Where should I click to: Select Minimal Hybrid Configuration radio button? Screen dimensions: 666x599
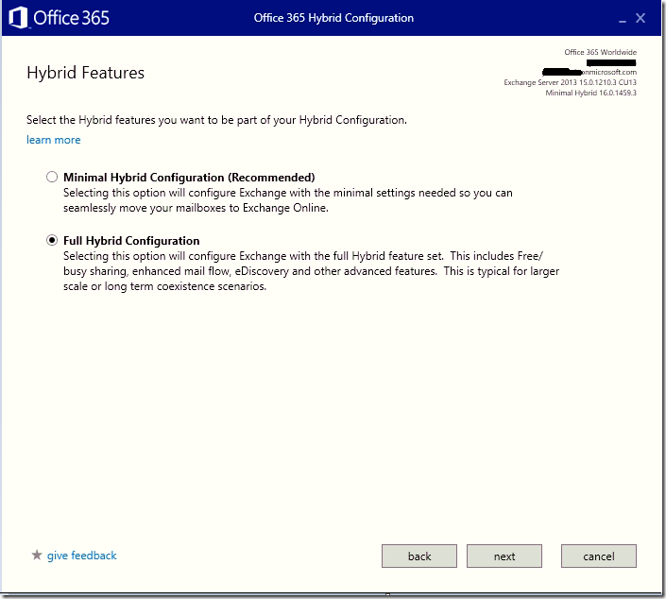pos(52,177)
